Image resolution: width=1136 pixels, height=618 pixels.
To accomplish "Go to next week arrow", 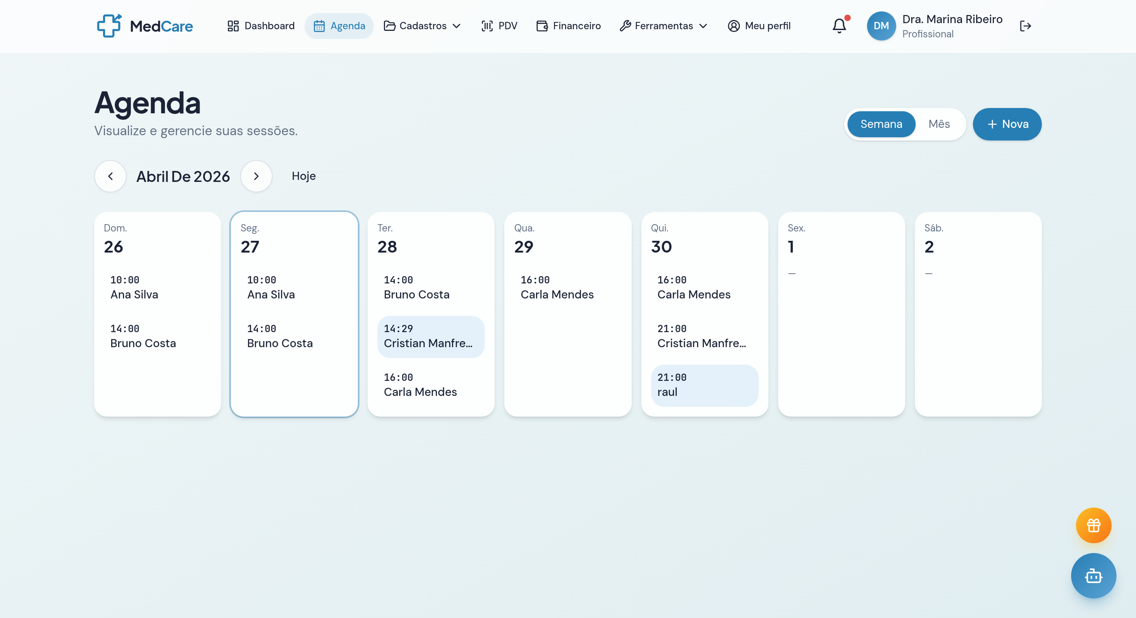I will [x=256, y=176].
